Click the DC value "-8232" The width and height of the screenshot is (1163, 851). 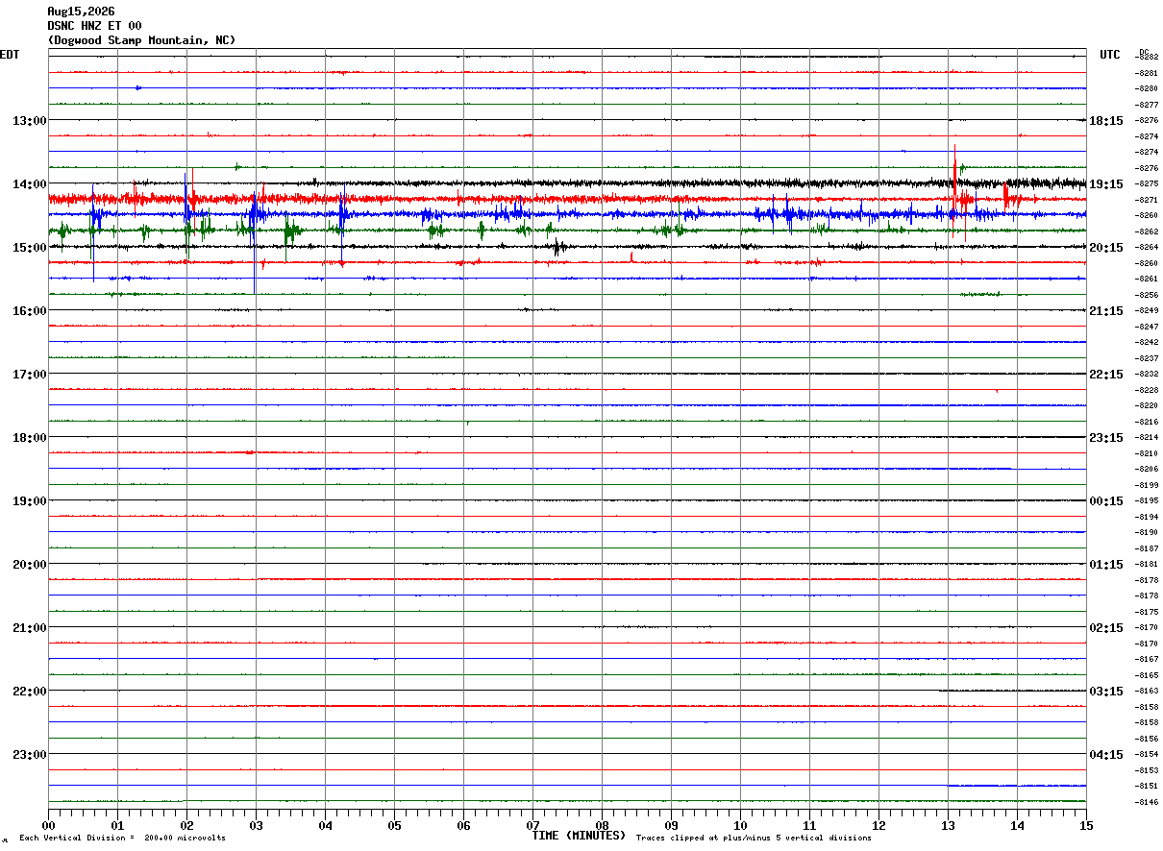[x=1148, y=374]
